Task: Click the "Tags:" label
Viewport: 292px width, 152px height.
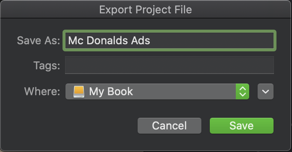Action: click(47, 66)
